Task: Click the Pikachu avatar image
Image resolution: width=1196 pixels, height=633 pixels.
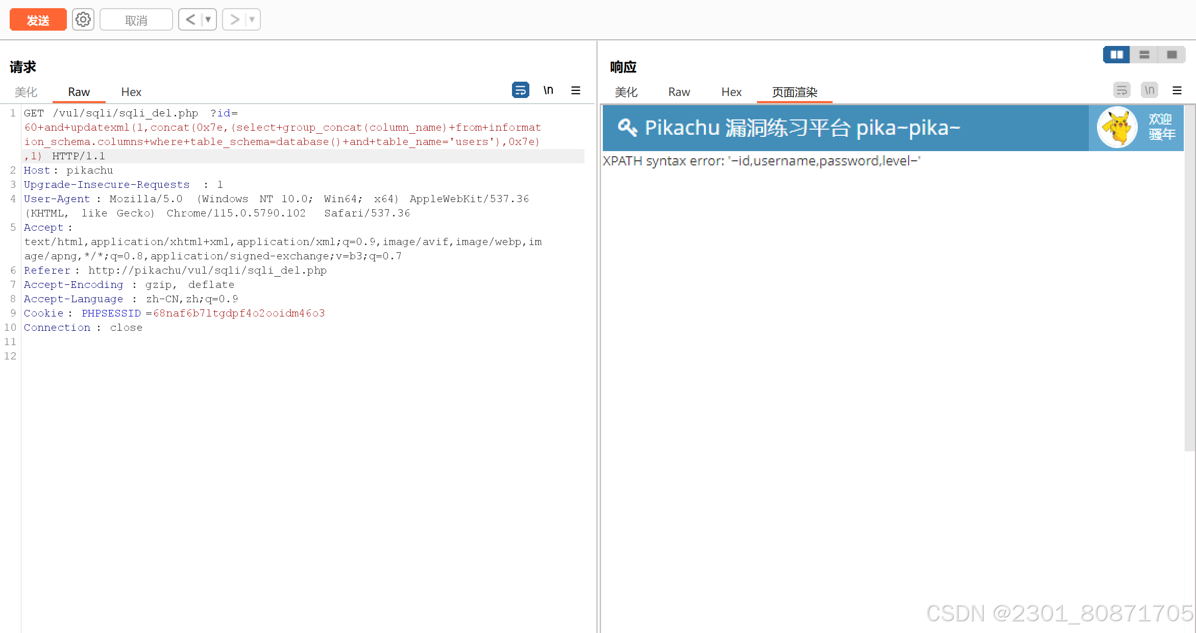Action: pyautogui.click(x=1117, y=128)
